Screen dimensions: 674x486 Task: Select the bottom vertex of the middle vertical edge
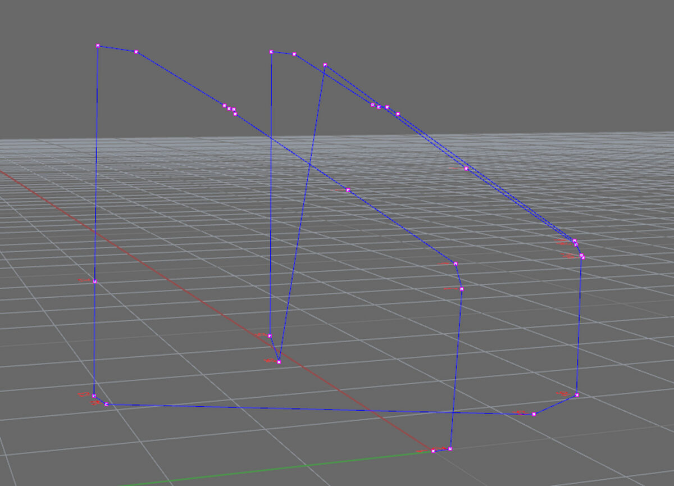(x=270, y=336)
